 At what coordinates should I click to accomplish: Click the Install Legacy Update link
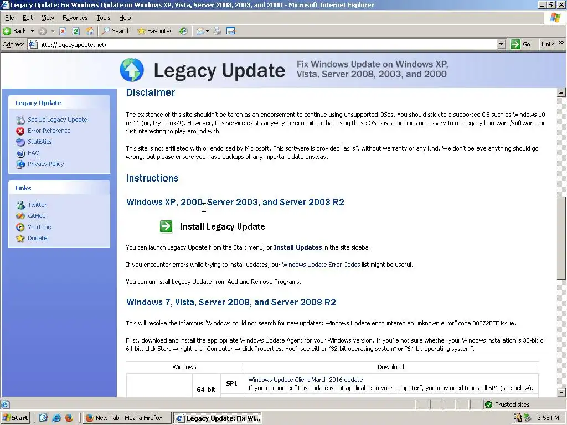(222, 226)
